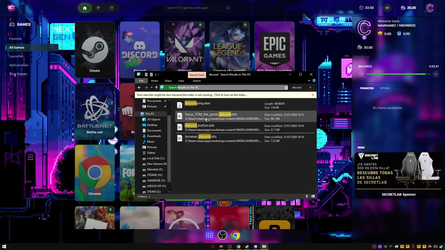
Task: Select discordping.wav search result
Action: pos(246,105)
